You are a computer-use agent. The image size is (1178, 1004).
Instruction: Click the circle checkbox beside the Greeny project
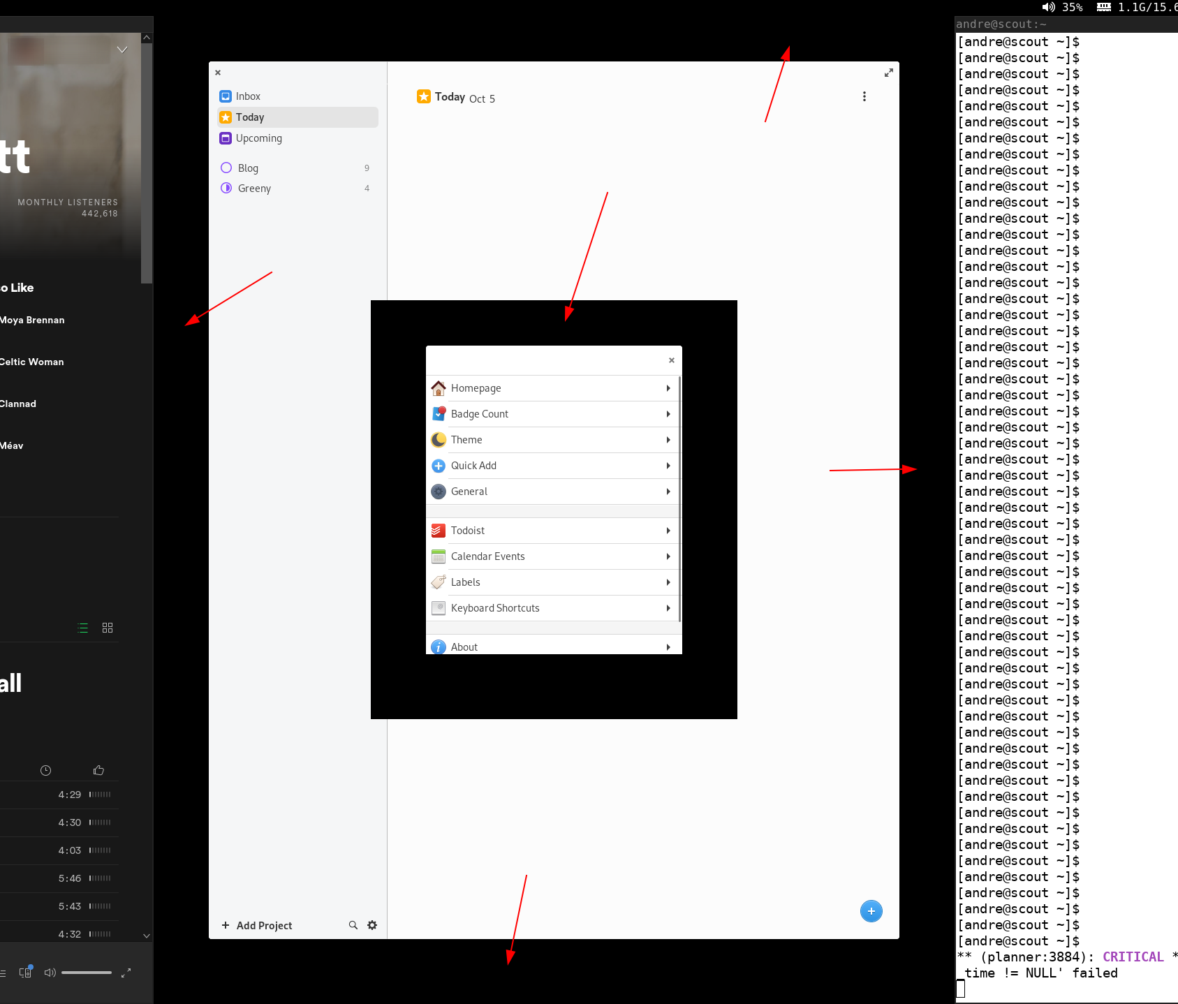226,188
